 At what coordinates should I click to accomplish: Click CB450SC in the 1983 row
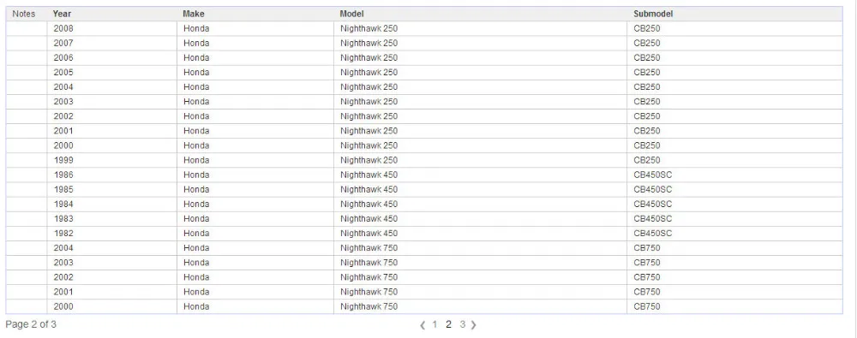pos(652,219)
